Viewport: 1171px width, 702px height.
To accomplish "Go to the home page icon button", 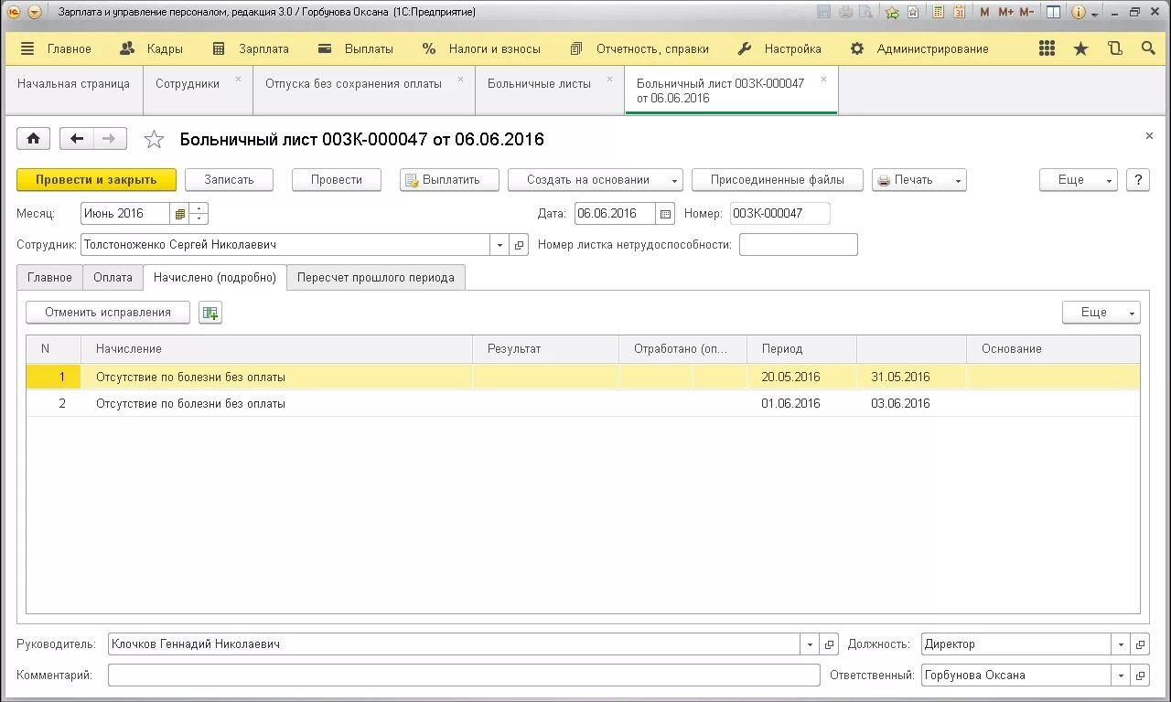I will pos(34,139).
